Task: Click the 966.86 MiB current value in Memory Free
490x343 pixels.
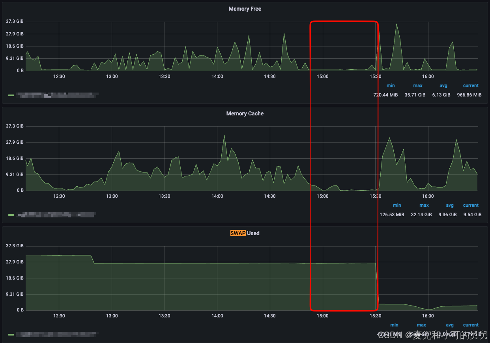Action: (469, 95)
